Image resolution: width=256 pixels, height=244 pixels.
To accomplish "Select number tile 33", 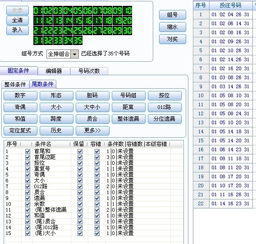I will (58, 41).
